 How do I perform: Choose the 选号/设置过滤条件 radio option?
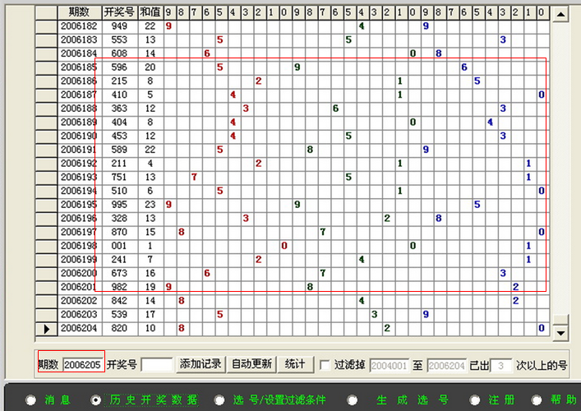[219, 399]
